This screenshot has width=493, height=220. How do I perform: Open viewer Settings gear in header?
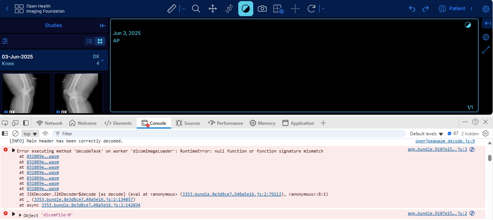coord(486,9)
